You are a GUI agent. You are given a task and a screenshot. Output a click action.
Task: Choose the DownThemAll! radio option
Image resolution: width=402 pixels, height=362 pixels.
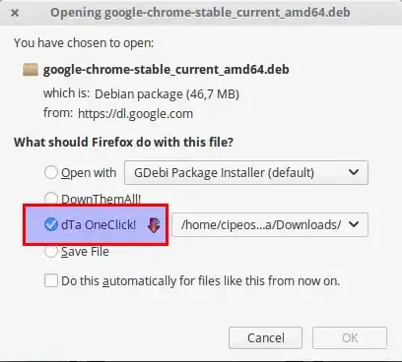coord(51,198)
